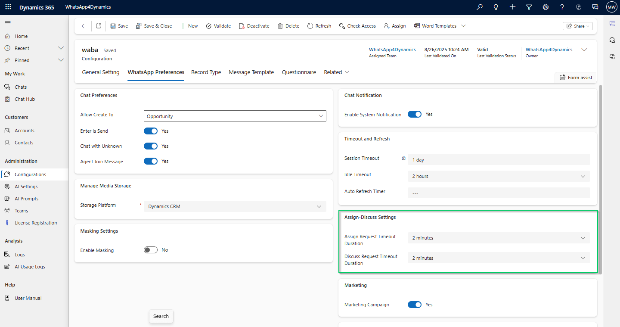
Task: Switch to the General Setting tab
Action: (x=101, y=72)
